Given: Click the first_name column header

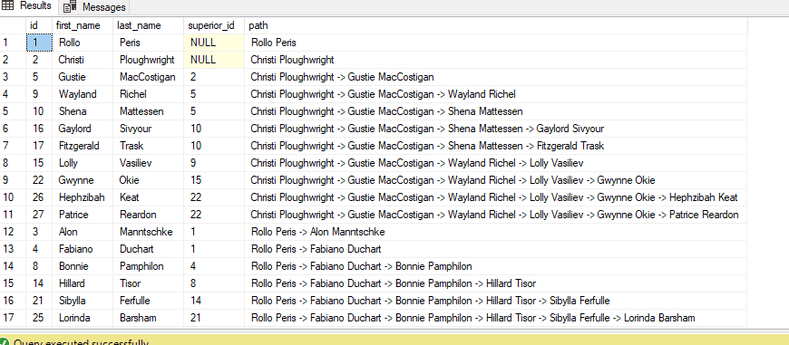Looking at the screenshot, I should coord(82,25).
